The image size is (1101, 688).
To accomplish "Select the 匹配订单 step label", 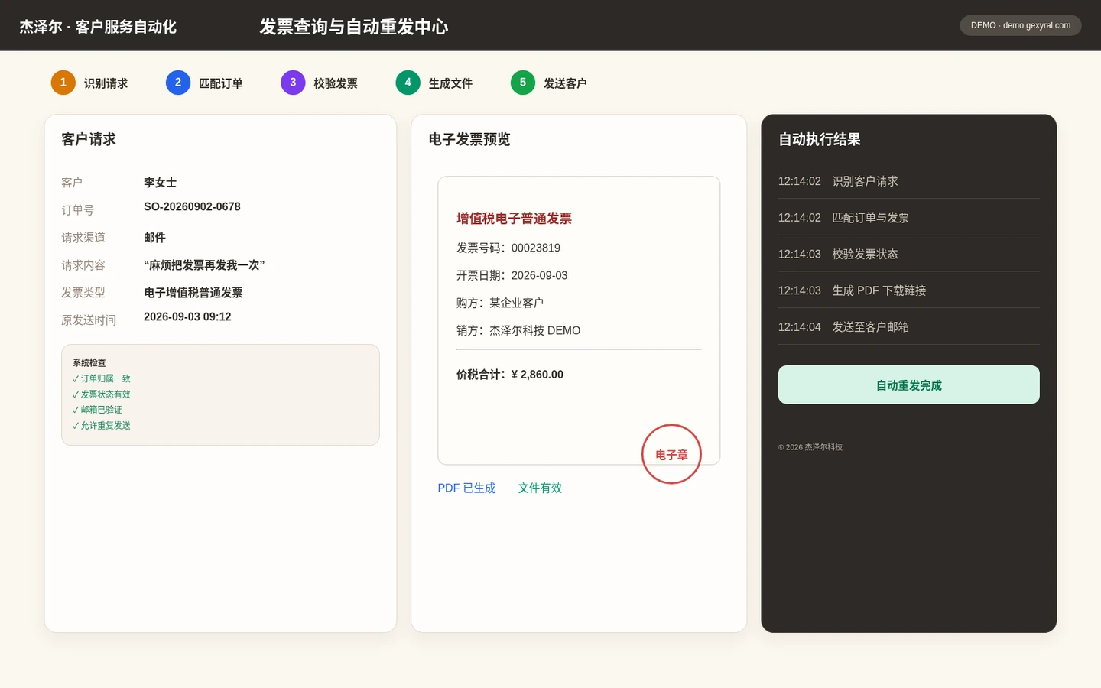I will coord(220,83).
